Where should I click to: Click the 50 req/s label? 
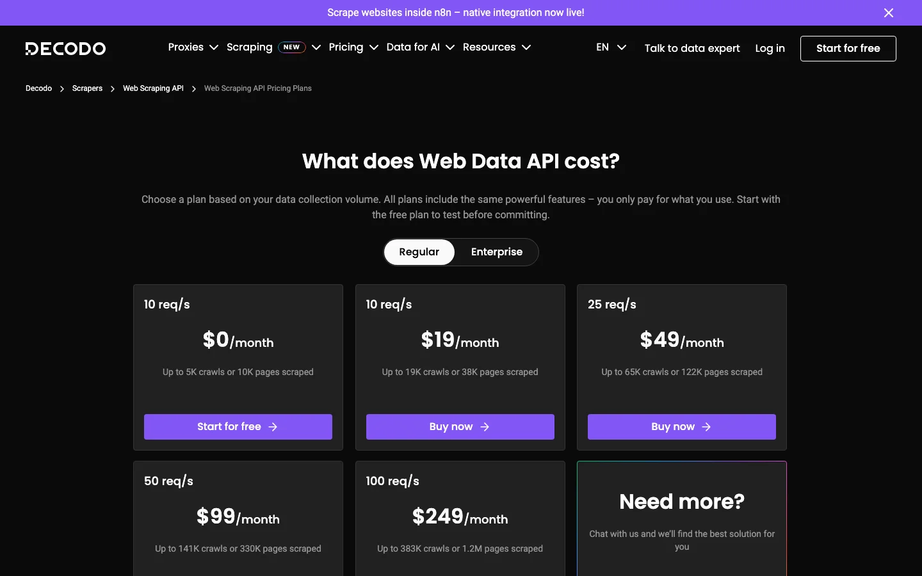pyautogui.click(x=168, y=481)
